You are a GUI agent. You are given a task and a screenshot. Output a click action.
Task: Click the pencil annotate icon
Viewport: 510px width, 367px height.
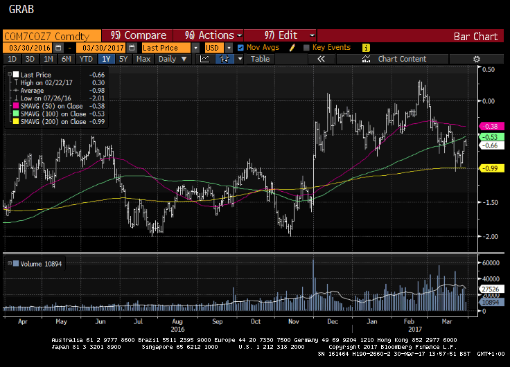tap(292, 48)
